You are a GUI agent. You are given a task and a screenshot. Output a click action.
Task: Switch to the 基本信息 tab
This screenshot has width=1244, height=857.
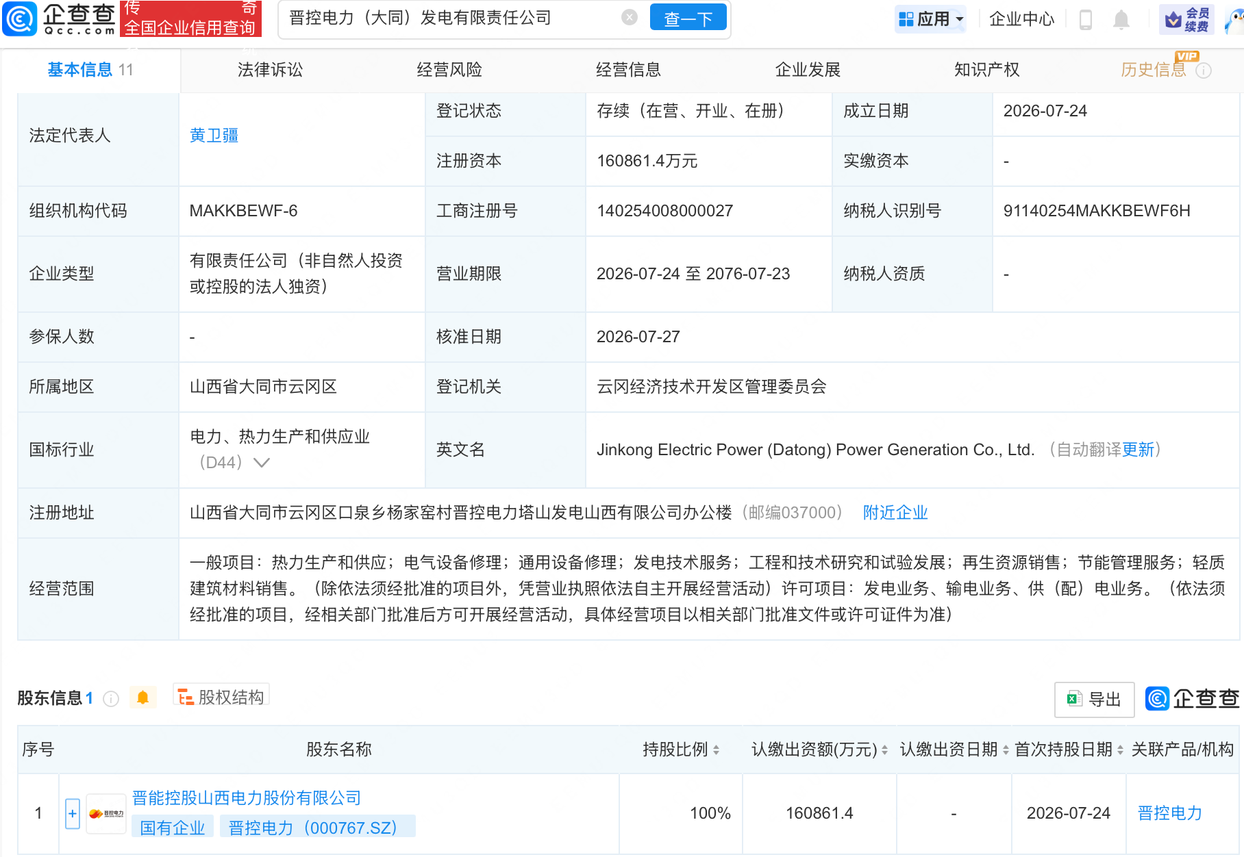point(90,70)
